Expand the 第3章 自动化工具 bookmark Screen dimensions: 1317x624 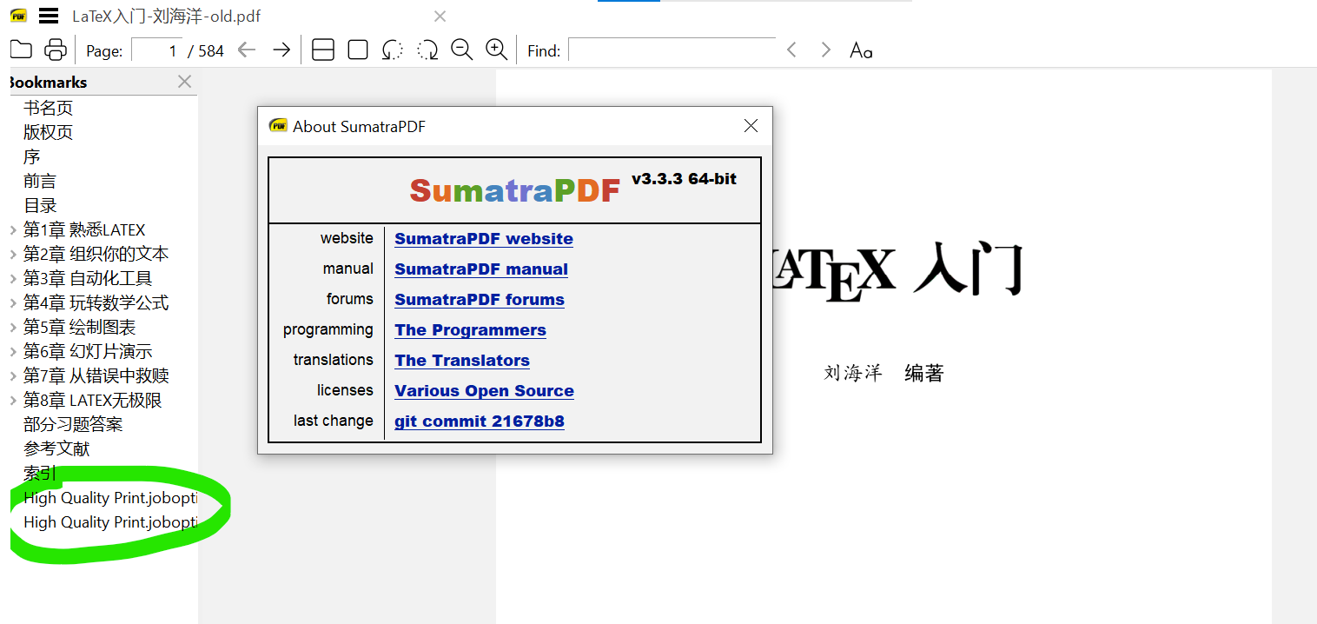(13, 279)
